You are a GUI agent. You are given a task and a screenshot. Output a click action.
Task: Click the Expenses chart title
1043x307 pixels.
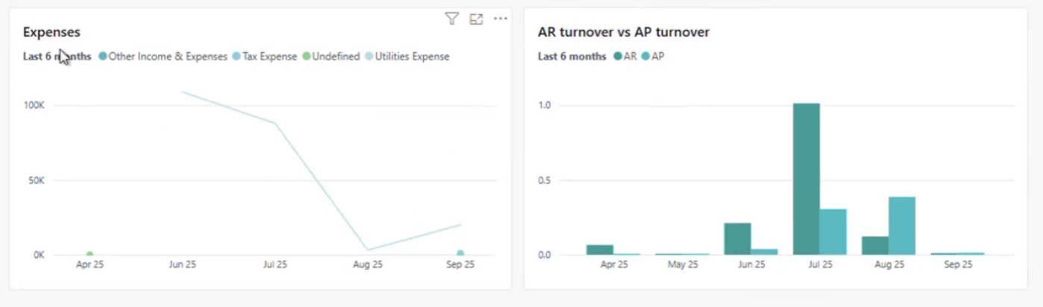(x=51, y=32)
